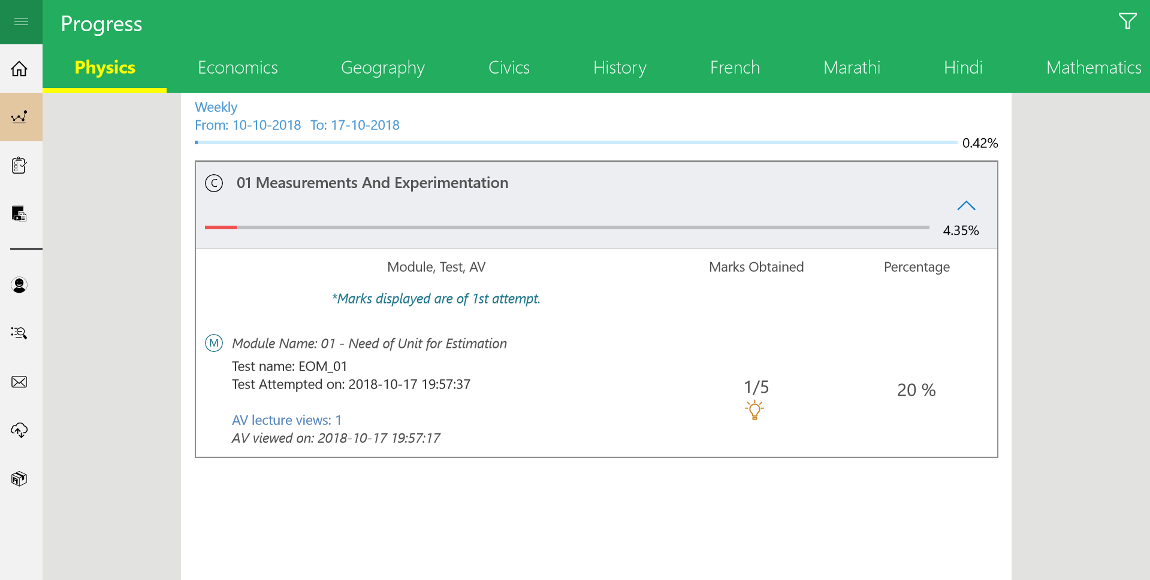Click the search list sidebar icon
This screenshot has width=1150, height=580.
(20, 333)
